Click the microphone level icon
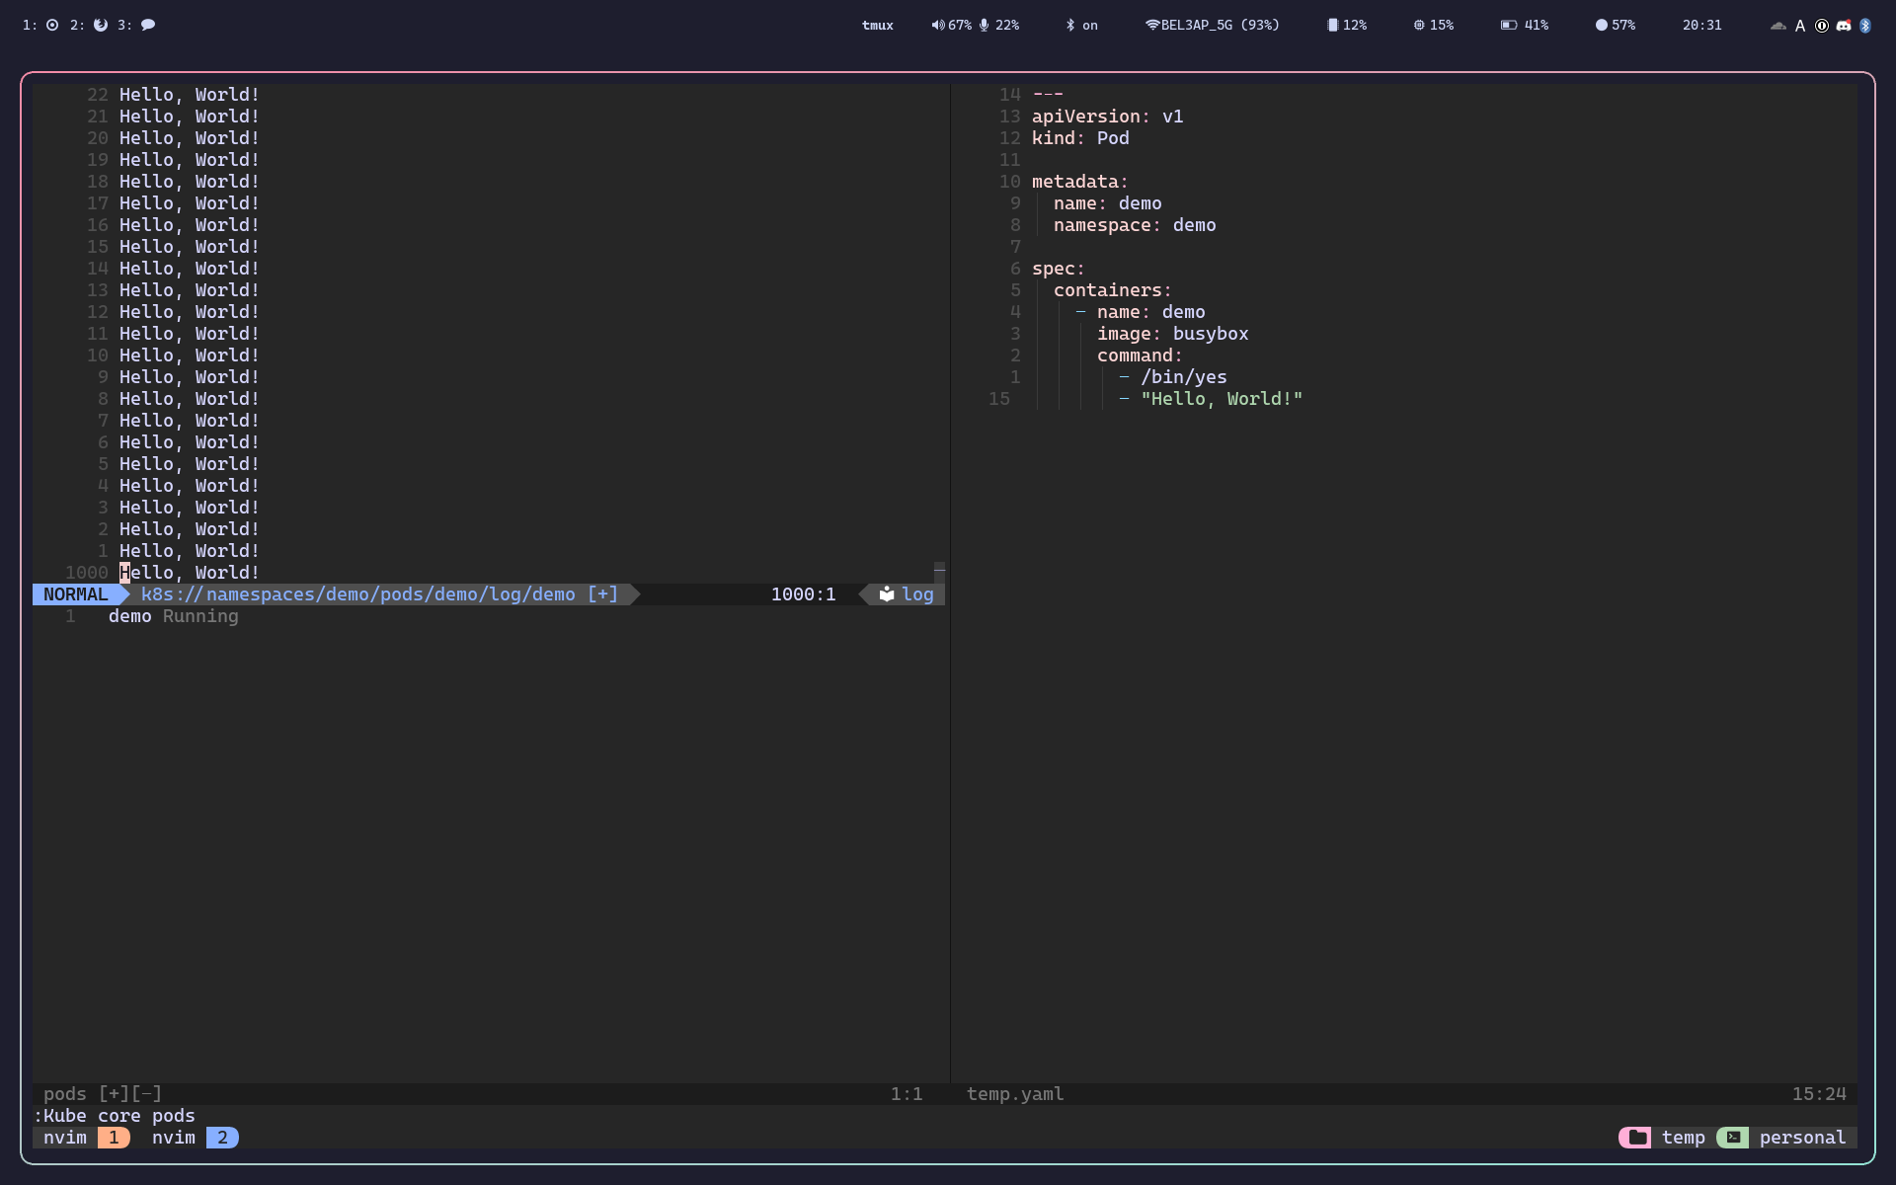Screen dimensions: 1896x1185 984,25
